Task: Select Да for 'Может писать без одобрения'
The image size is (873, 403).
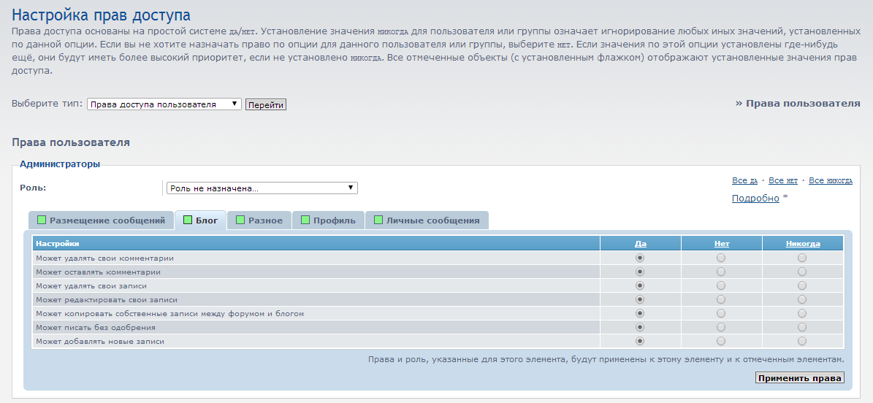Action: click(x=640, y=327)
